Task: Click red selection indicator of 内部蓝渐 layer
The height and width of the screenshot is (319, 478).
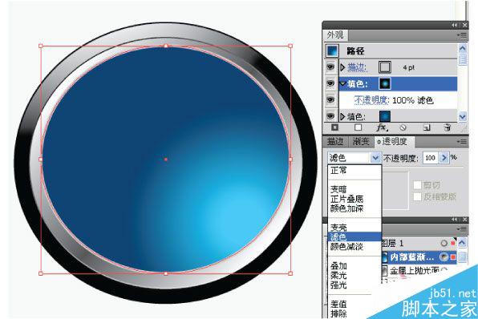Action: pyautogui.click(x=453, y=257)
